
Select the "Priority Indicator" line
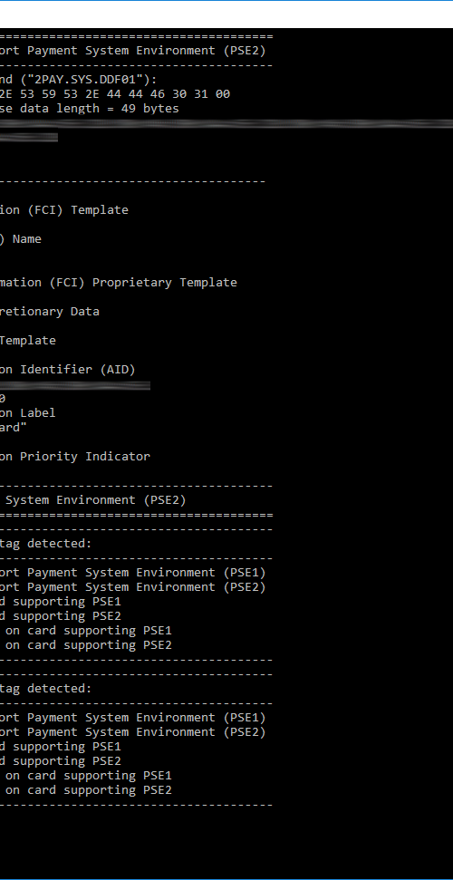pos(75,456)
